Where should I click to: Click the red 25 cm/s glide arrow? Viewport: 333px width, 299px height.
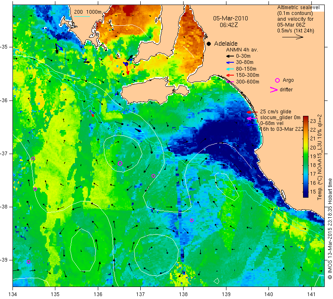click(x=252, y=112)
